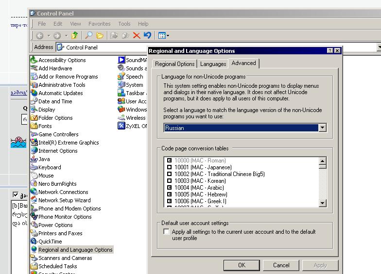The image size is (381, 274).
Task: Open Network Connections
Action: (x=59, y=192)
